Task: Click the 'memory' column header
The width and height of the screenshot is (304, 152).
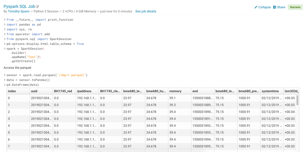Action: pos(180,91)
